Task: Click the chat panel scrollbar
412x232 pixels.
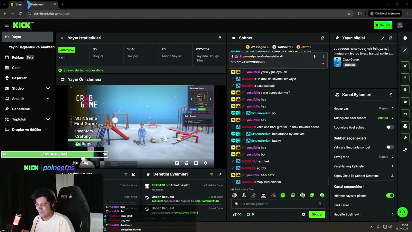Action: click(x=328, y=181)
